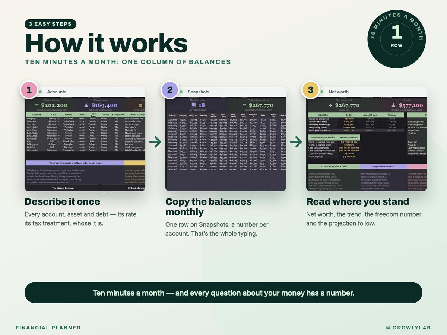Click the list icon beside $202,200
Viewport: 447px width, 335px height.
click(37, 105)
